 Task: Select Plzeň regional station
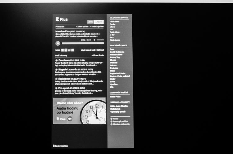(x=112, y=71)
